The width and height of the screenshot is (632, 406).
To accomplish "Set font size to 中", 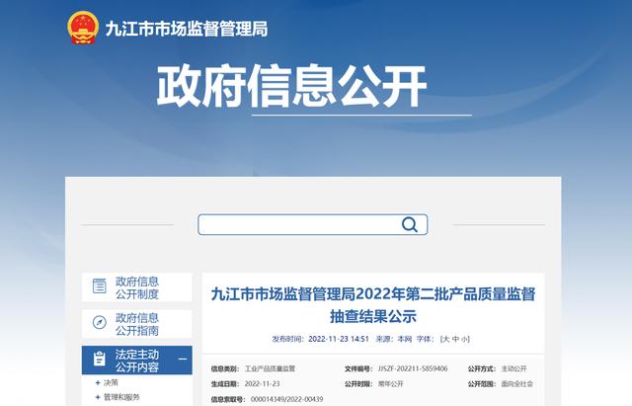I will coord(455,339).
